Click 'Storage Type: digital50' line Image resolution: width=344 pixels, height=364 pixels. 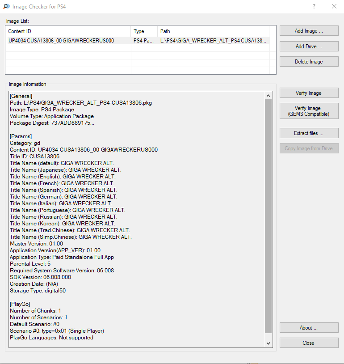tap(38, 291)
